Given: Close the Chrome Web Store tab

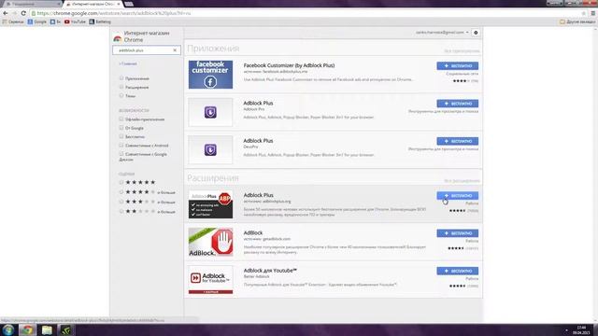Looking at the screenshot, I should (x=119, y=4).
